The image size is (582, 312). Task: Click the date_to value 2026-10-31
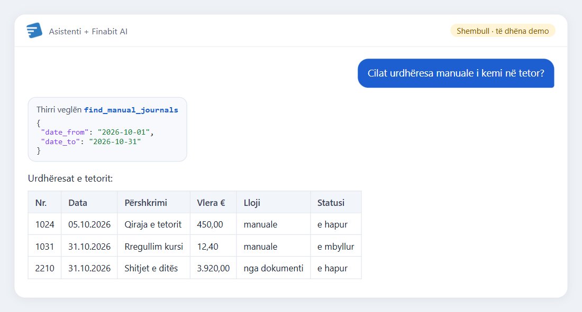[x=115, y=141]
